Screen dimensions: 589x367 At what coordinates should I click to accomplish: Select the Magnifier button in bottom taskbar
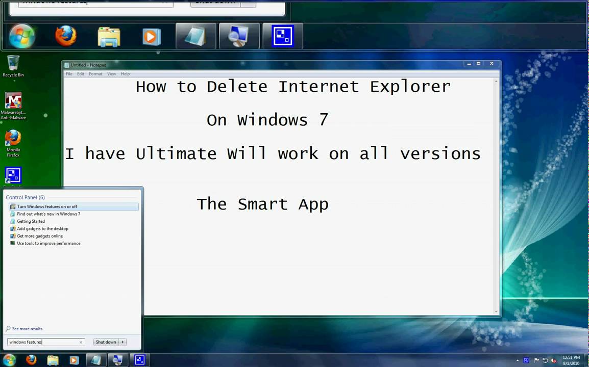tap(117, 360)
